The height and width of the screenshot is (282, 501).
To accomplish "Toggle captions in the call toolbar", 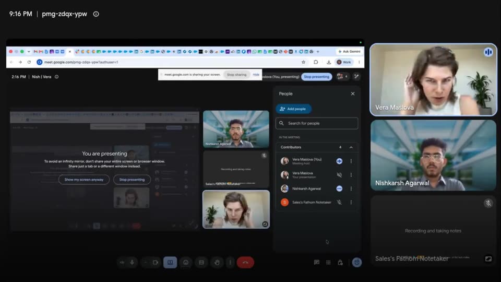I will pos(201,263).
